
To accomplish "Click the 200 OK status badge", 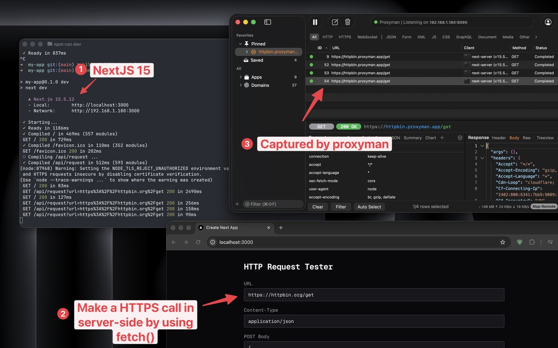I will click(349, 127).
